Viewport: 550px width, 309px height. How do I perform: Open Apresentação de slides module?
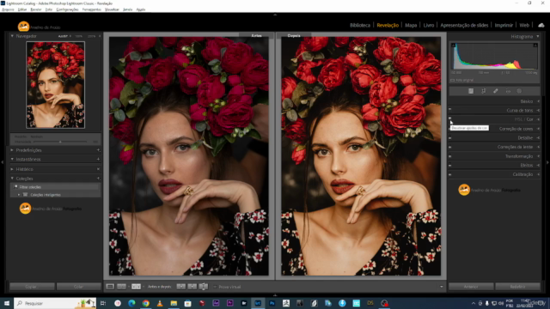[464, 25]
